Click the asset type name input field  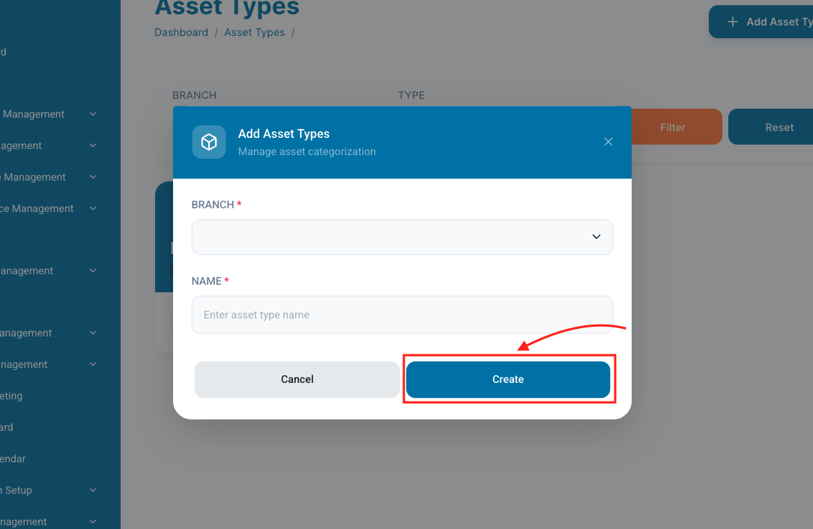402,315
